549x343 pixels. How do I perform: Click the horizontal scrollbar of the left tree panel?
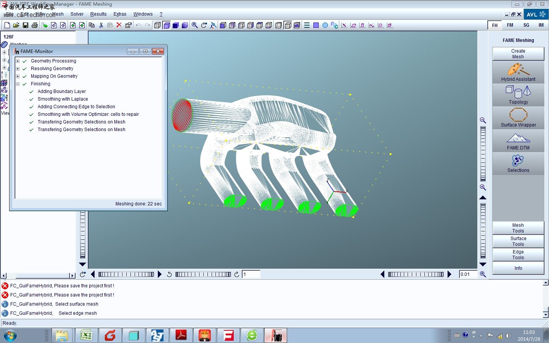[x=38, y=276]
